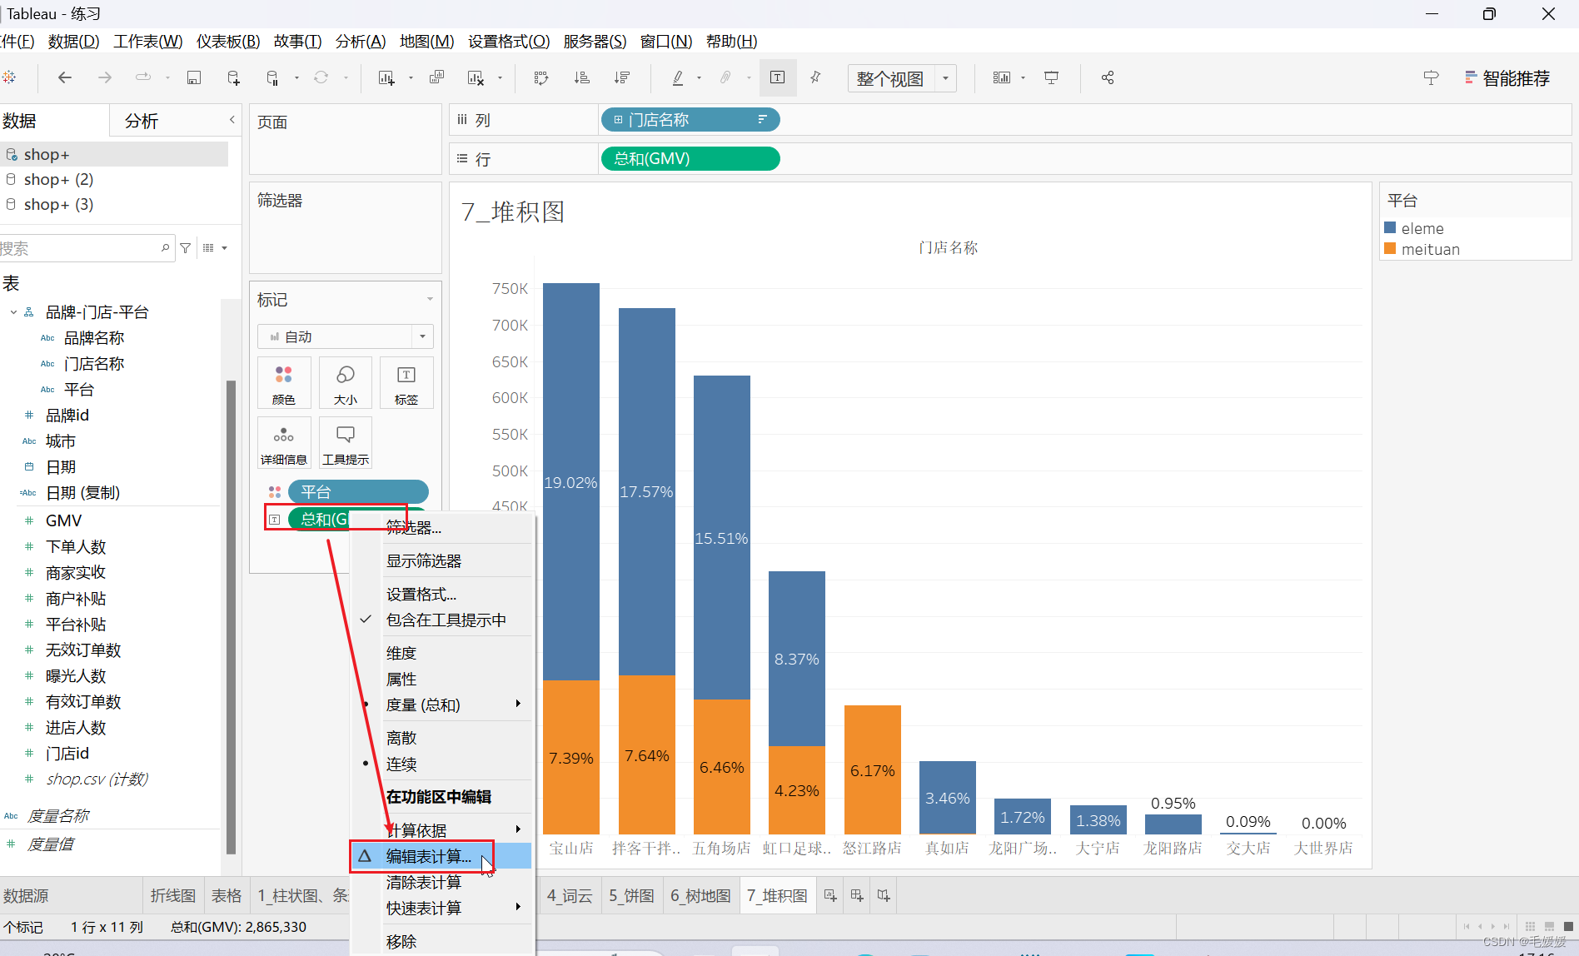
Task: Open the 工具提示 tooltip mark card
Action: click(346, 443)
